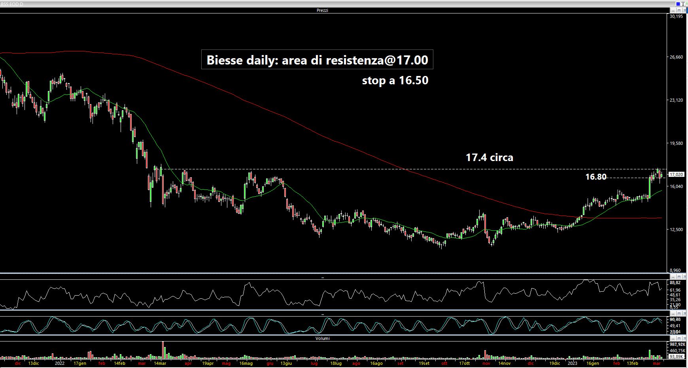Maximize the Prezzi price panel
The width and height of the screenshot is (688, 368).
click(x=679, y=10)
